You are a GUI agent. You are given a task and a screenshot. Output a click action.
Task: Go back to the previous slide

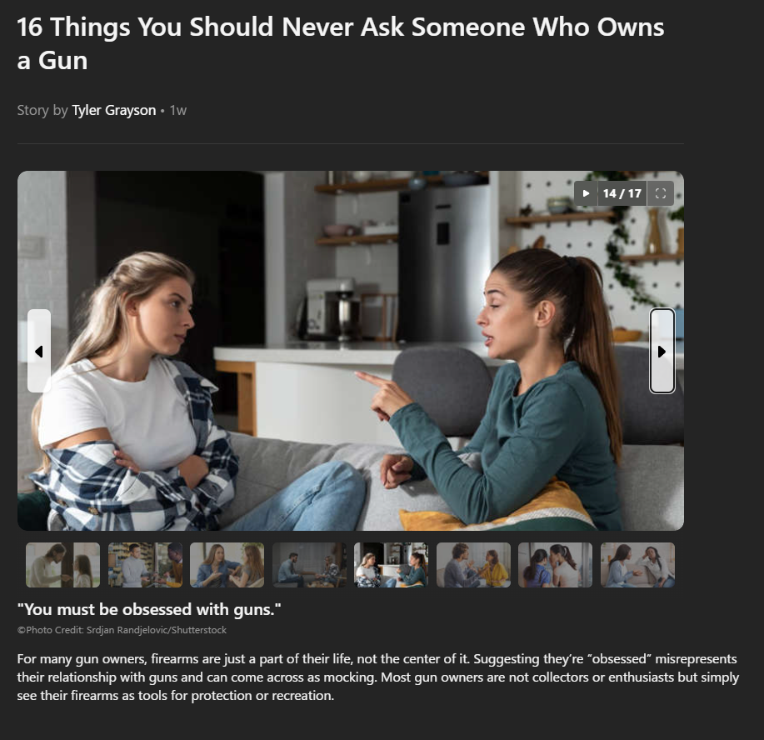click(39, 351)
